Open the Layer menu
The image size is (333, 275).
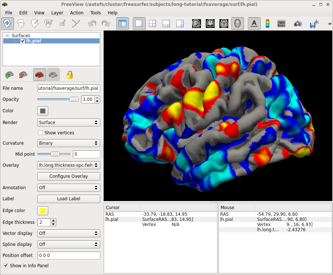(57, 13)
